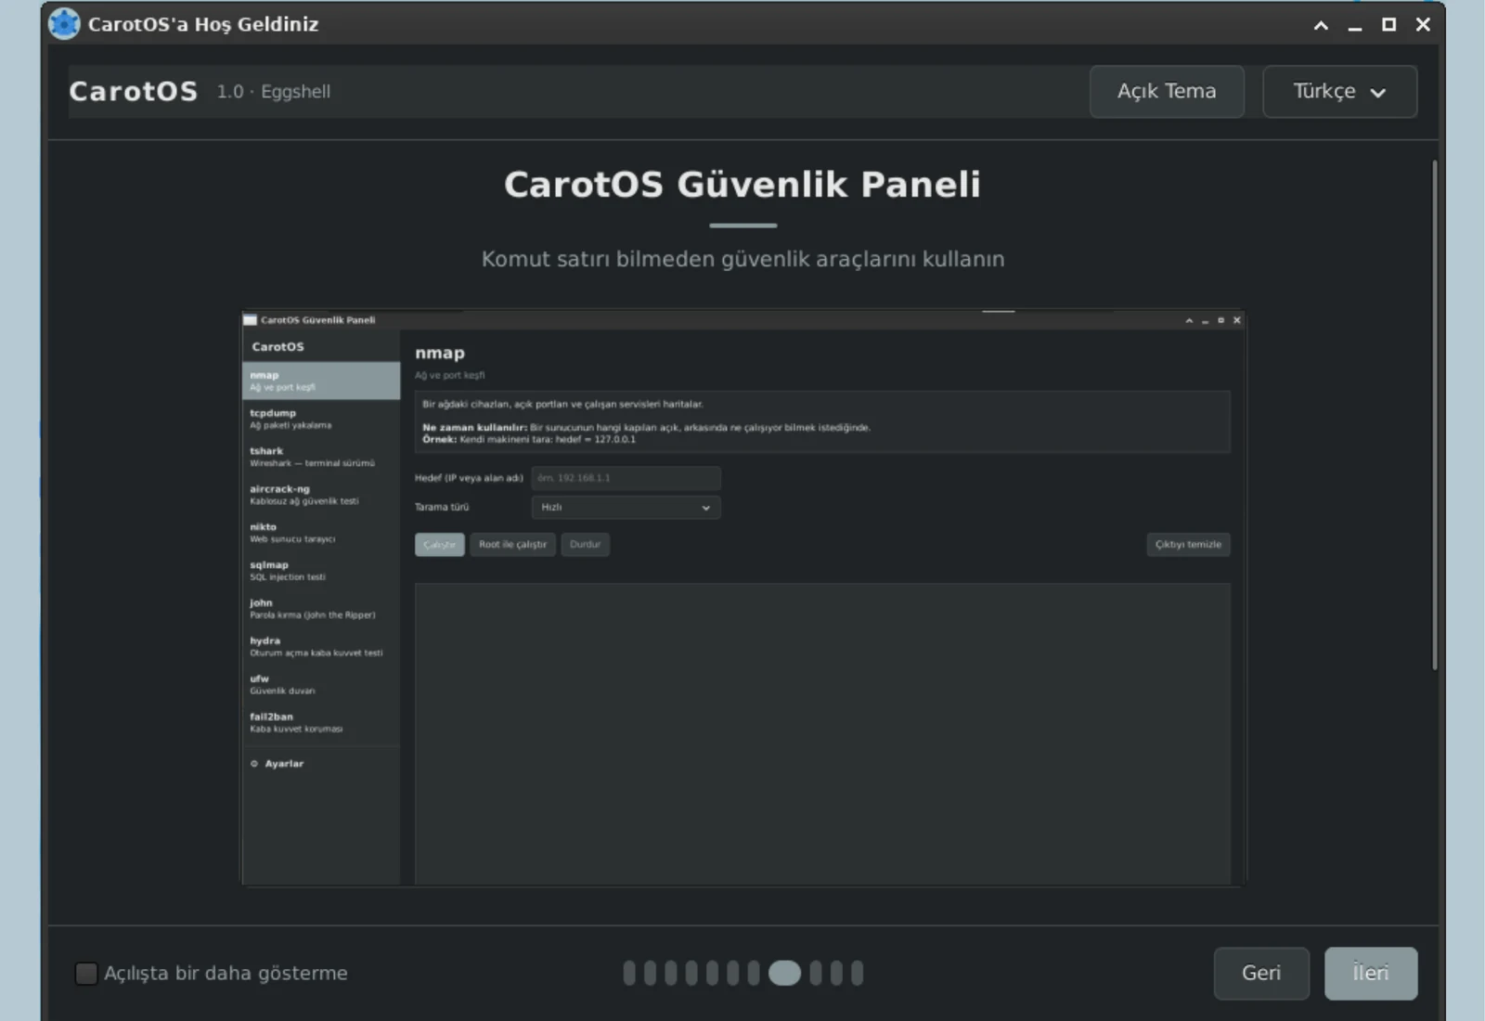Jump to the first page indicator dot

point(629,973)
